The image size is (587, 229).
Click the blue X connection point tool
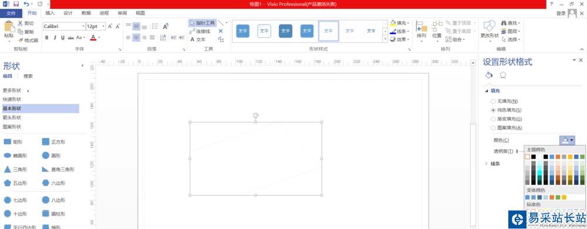tap(221, 31)
